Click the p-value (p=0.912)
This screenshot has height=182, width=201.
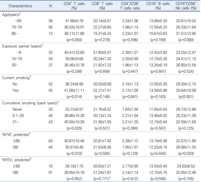tap(130, 179)
